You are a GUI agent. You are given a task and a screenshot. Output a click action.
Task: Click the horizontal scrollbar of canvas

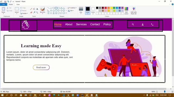tap(84, 89)
